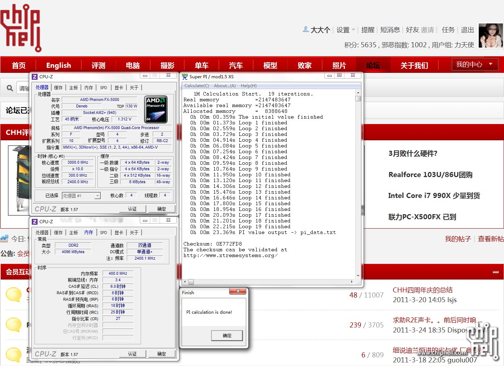This screenshot has width=504, height=366.
Task: Close the Super PI window
Action: point(353,75)
